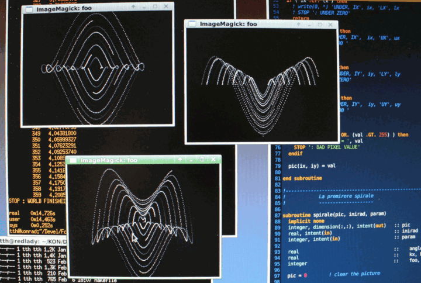Image resolution: width=421 pixels, height=283 pixels.
Task: Shade the diamond-spiral ImageMagick window with its up-arrow button
Action: [133, 6]
